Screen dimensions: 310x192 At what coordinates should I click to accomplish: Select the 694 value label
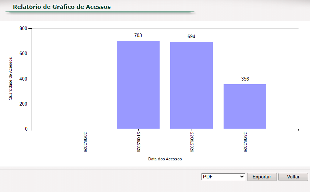191,36
